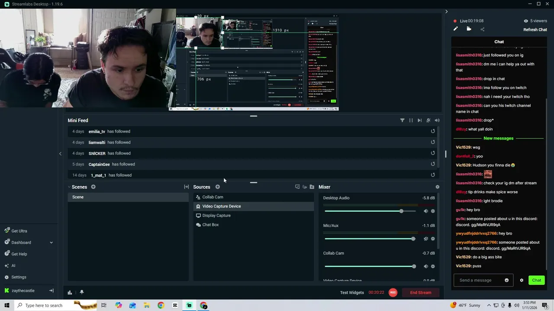Skip to next alert in Mini Feed
The image size is (554, 311).
click(419, 121)
